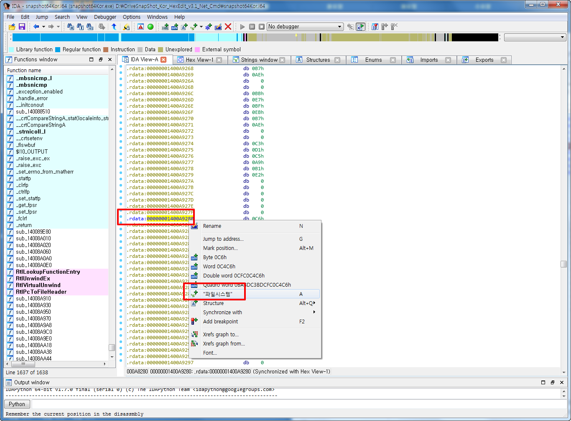The width and height of the screenshot is (571, 421).
Task: Convert to data with the data icon
Action: [x=175, y=27]
